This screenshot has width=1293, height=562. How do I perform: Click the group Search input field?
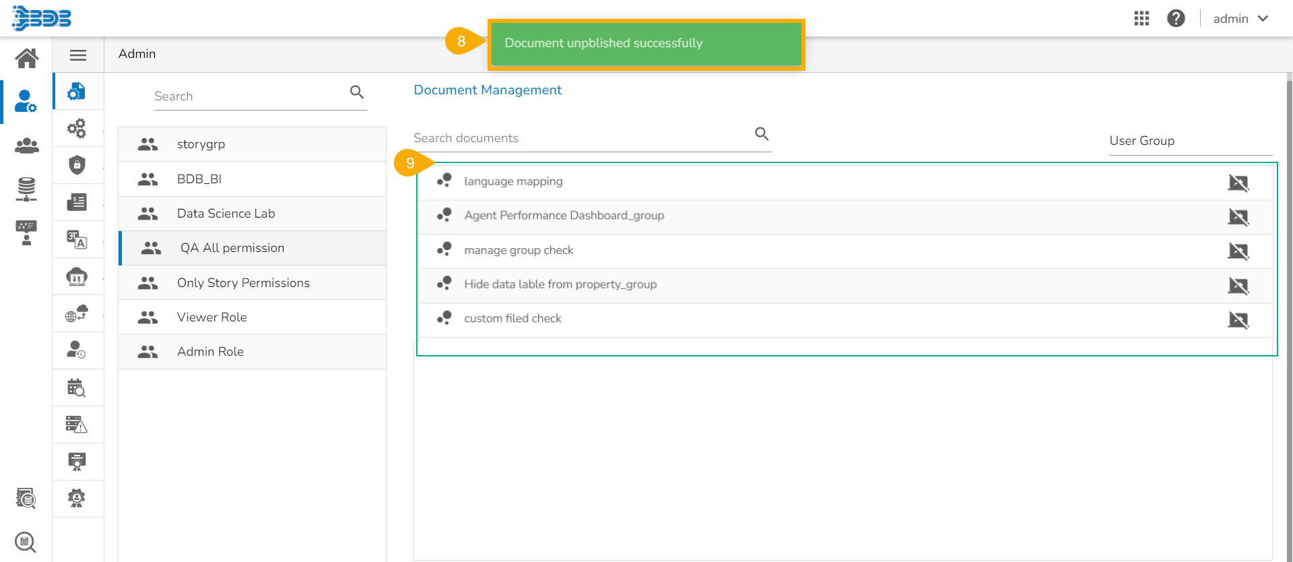[x=249, y=96]
